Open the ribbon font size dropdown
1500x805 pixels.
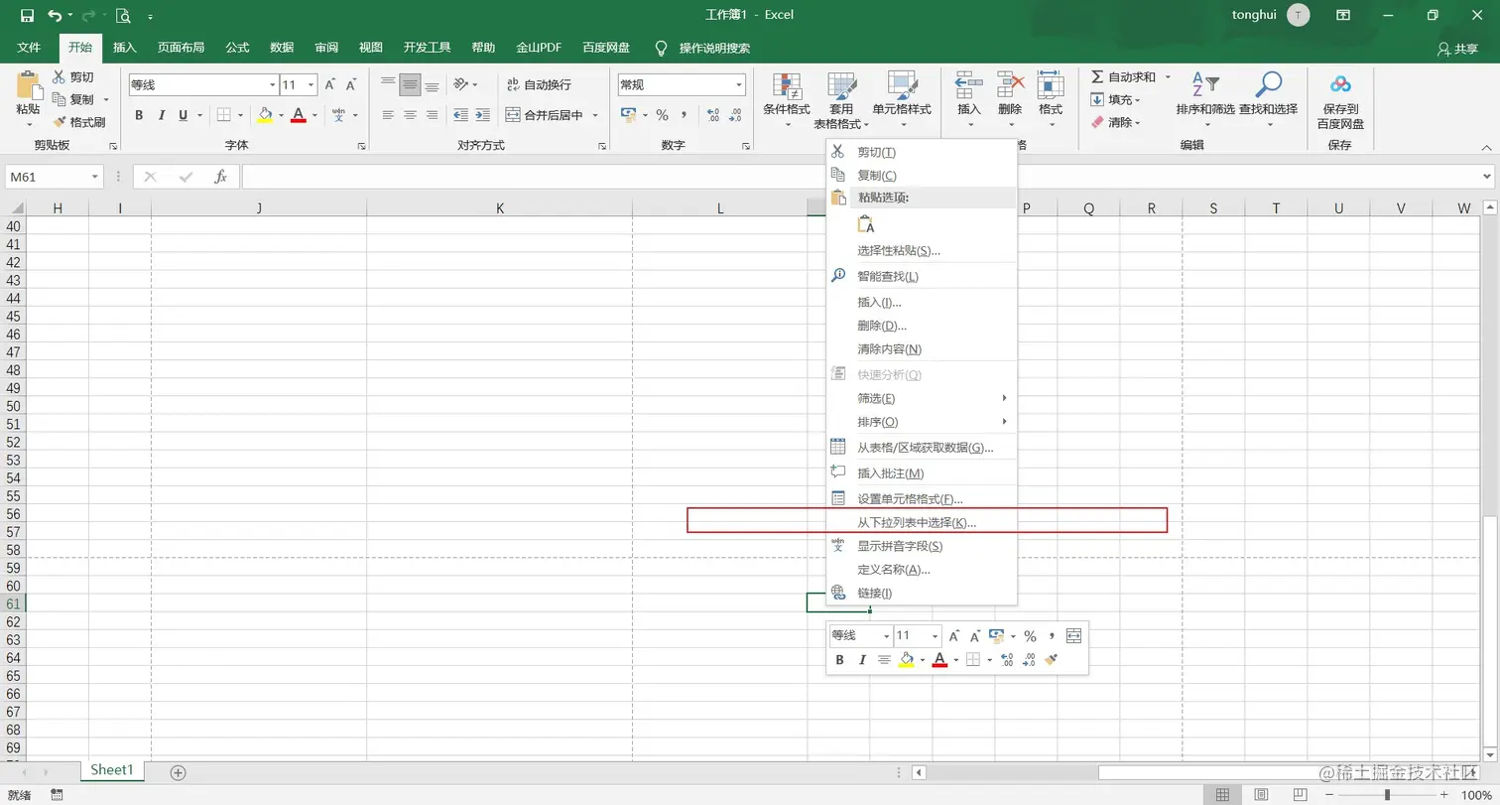(x=311, y=85)
